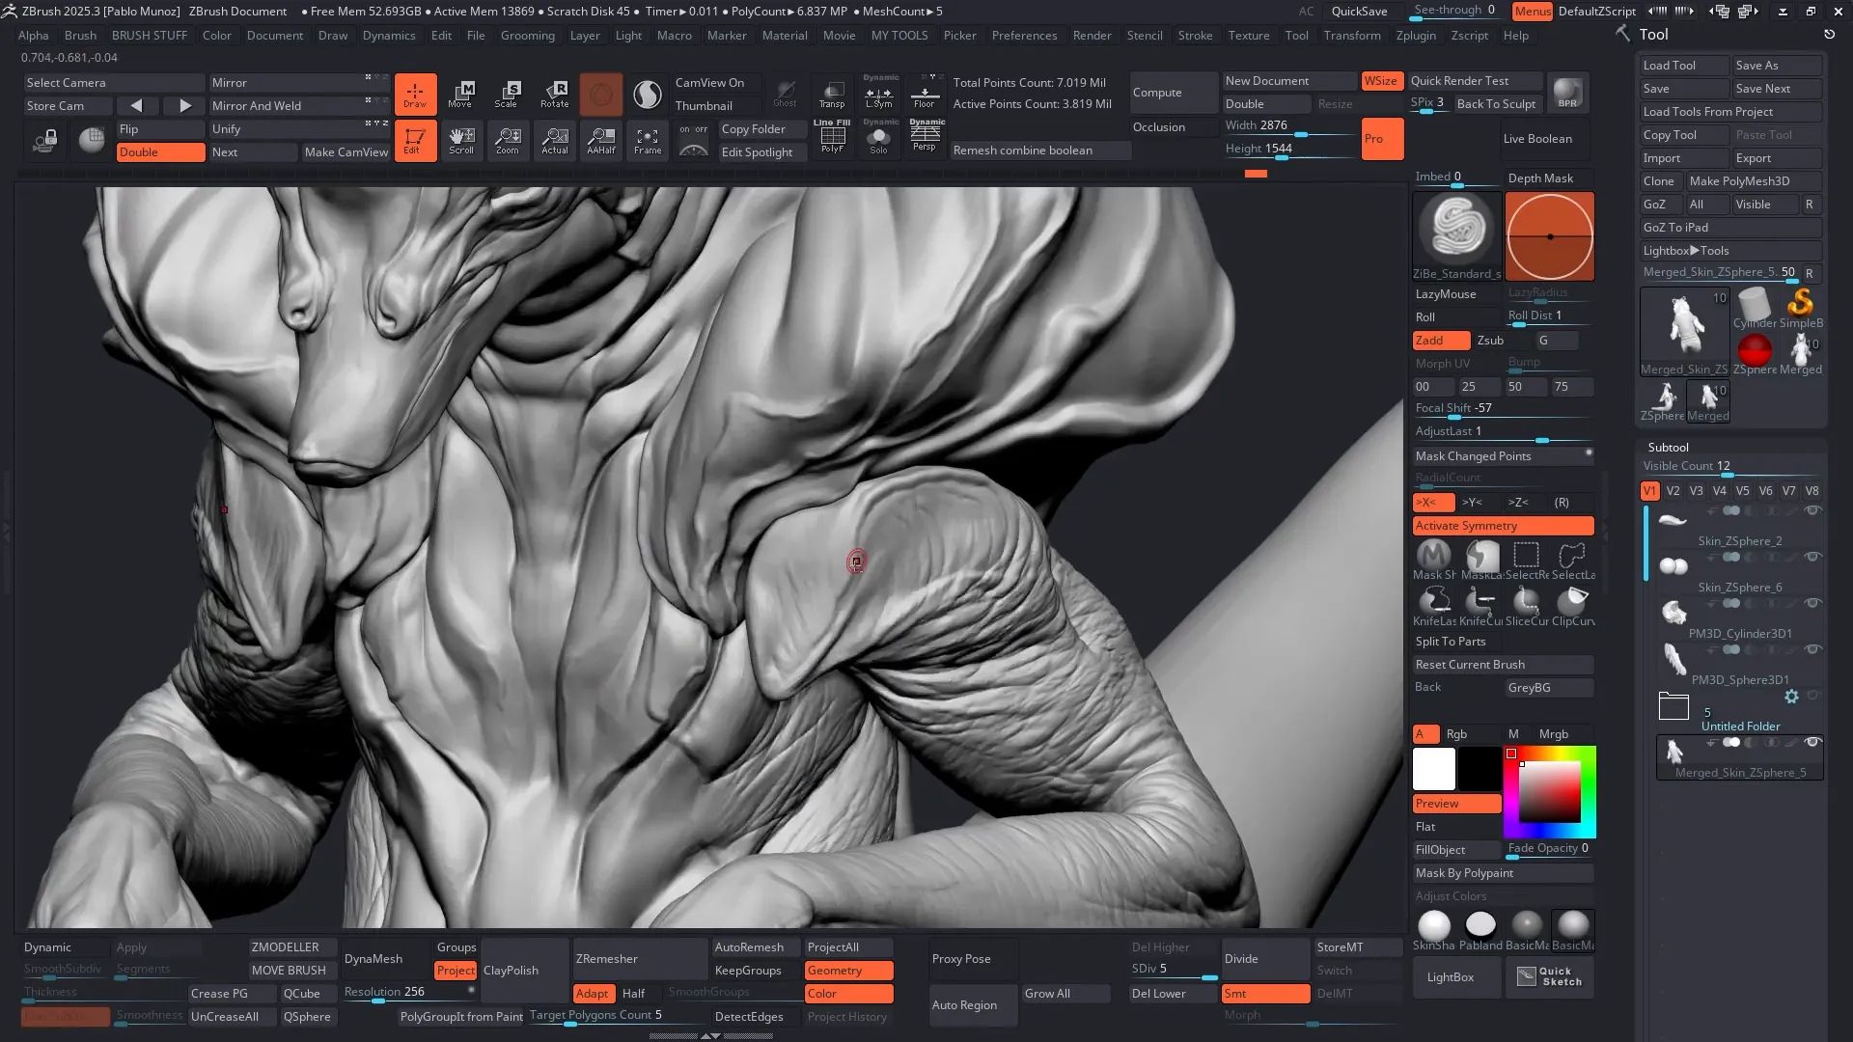Viewport: 1853px width, 1042px height.
Task: Select the Move transform tool
Action: point(460,94)
